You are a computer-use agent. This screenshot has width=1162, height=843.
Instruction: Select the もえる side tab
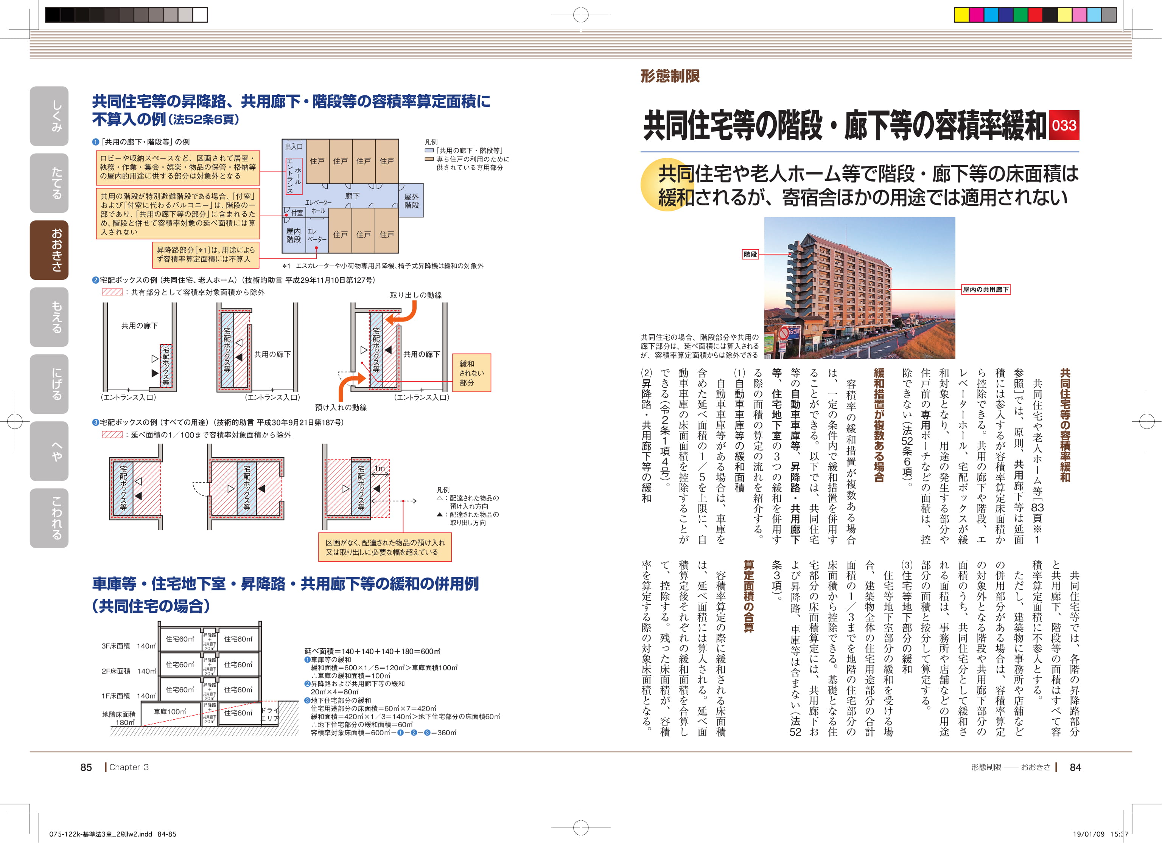pos(49,317)
